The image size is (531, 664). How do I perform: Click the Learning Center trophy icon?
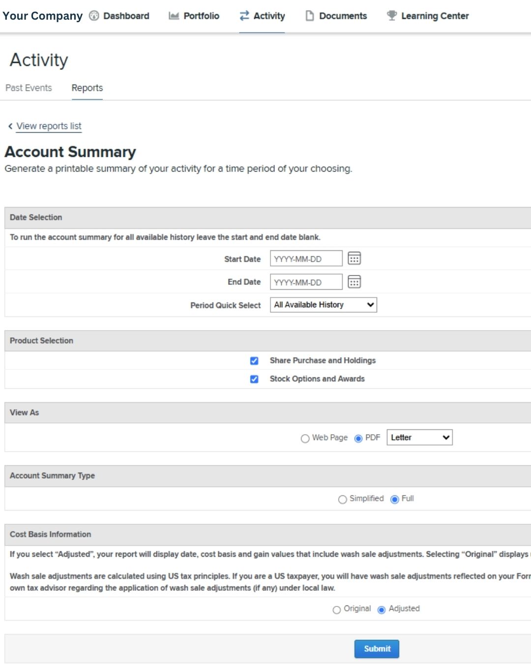coord(392,16)
